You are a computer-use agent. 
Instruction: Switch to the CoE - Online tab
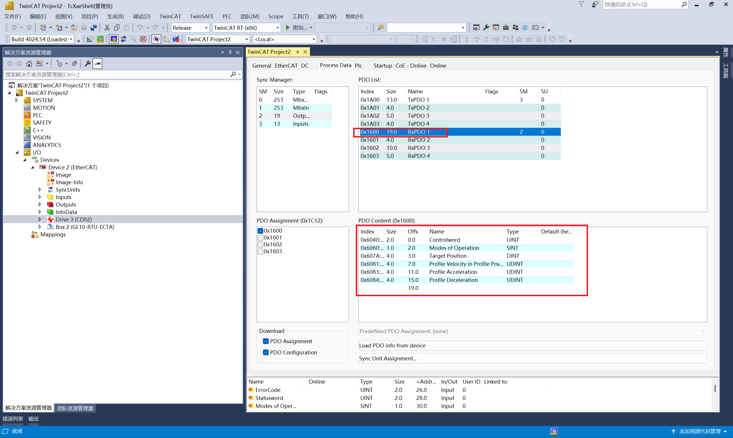pos(411,66)
